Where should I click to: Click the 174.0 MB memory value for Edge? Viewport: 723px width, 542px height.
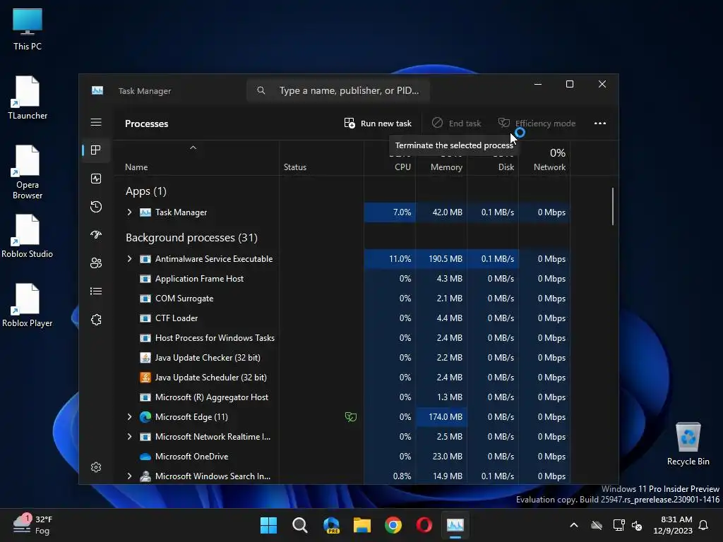pyautogui.click(x=441, y=417)
